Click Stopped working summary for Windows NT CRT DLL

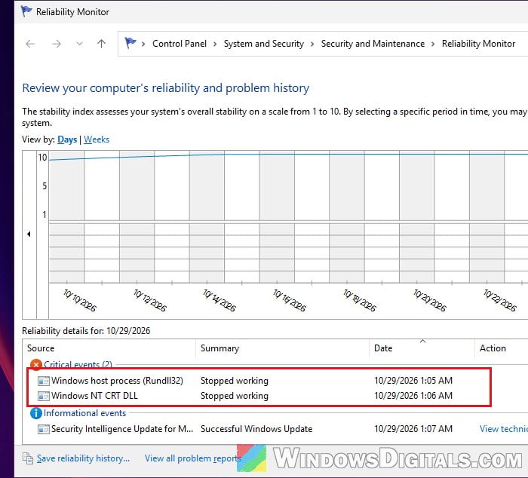235,396
